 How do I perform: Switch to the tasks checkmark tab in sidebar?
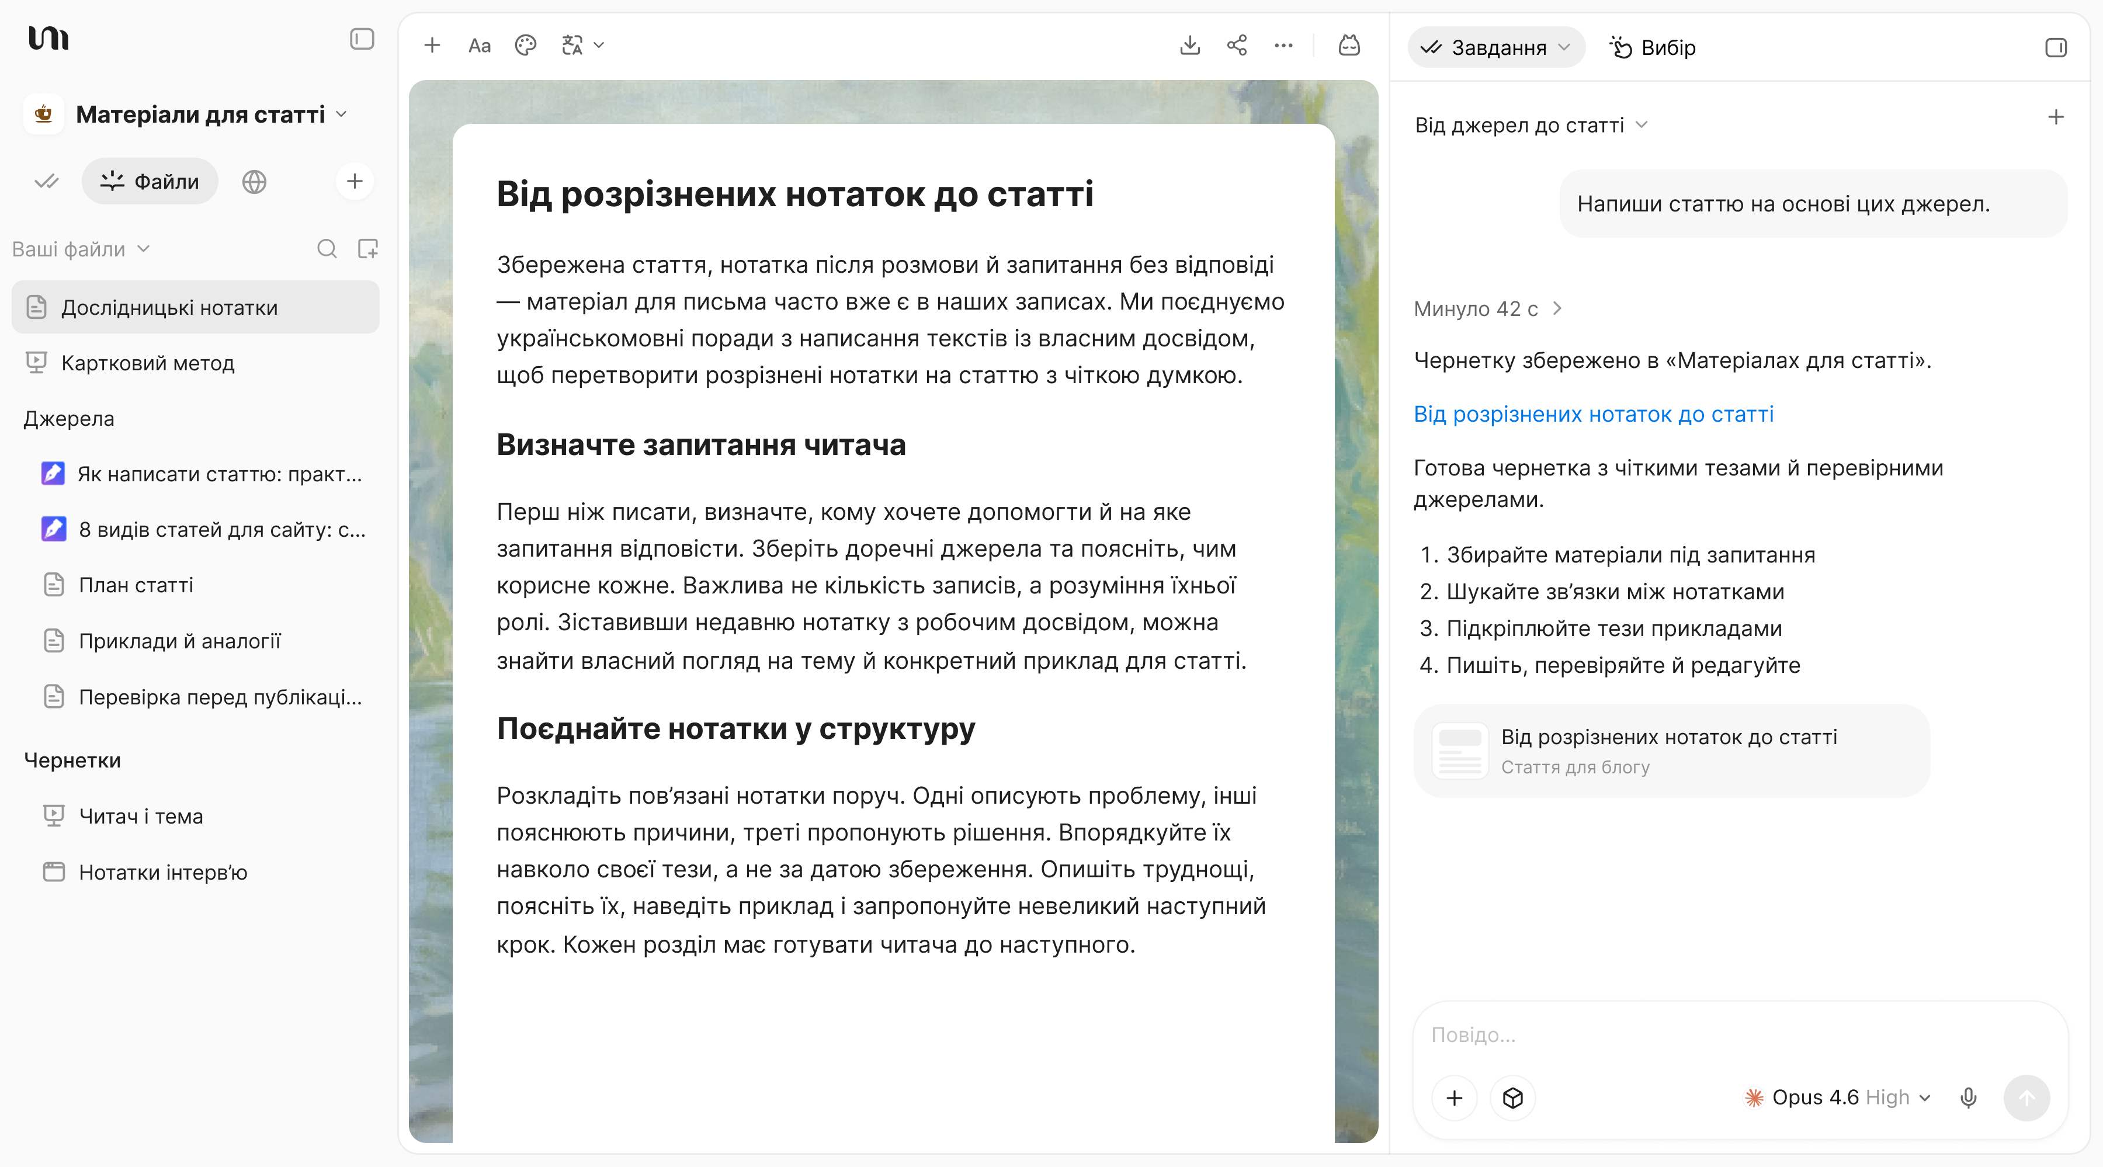47,181
